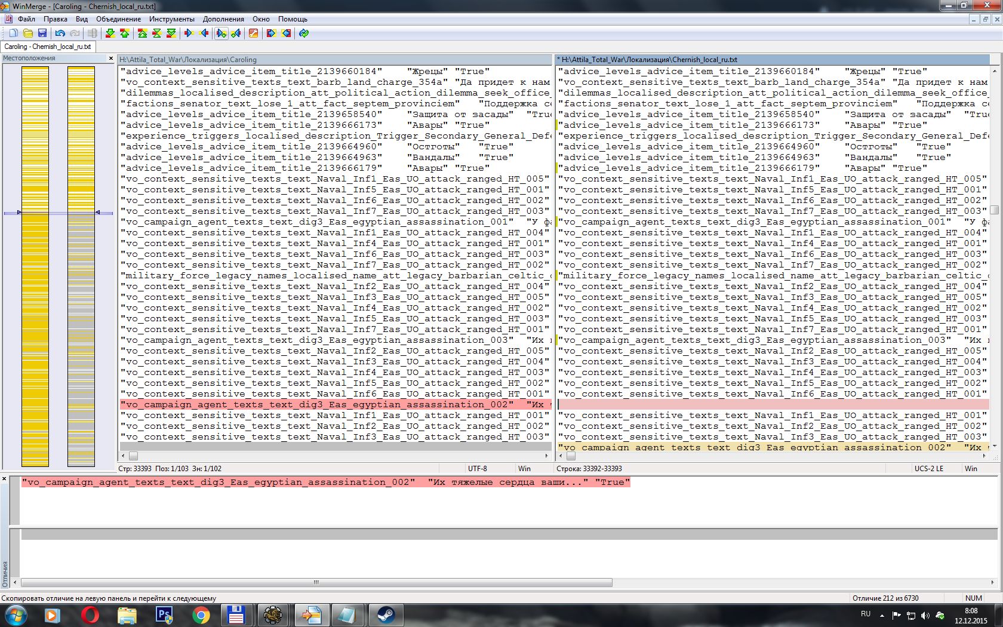Open the Файл menu

pos(26,19)
